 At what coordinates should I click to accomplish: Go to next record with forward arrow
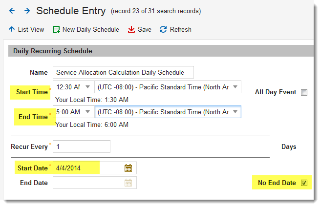(27, 11)
